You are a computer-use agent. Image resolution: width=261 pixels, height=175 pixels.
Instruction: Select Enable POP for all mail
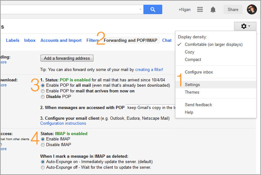click(43, 85)
